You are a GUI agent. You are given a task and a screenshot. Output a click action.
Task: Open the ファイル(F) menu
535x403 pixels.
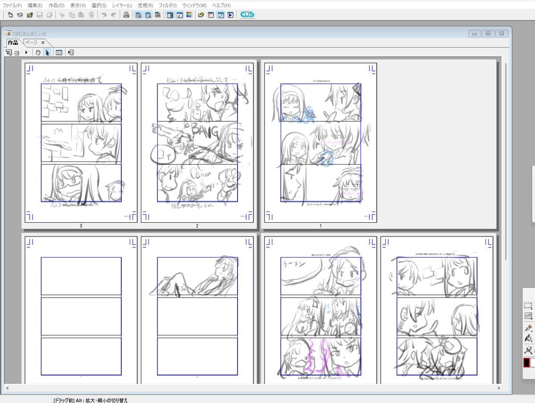[x=12, y=5]
